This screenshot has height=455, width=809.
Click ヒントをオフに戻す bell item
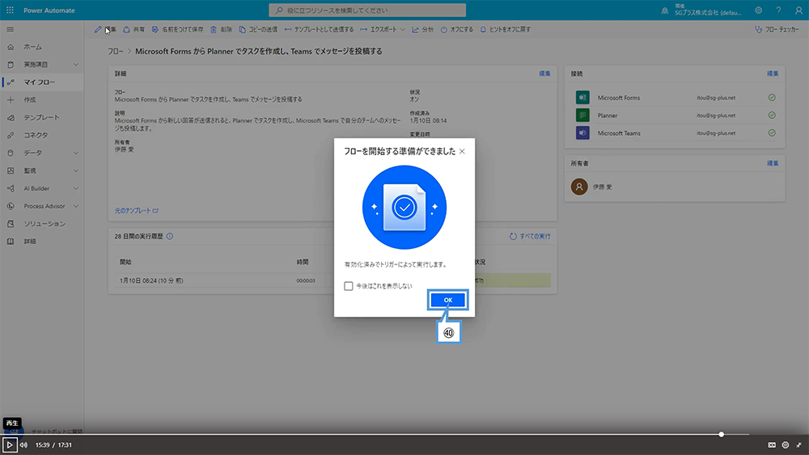[505, 30]
